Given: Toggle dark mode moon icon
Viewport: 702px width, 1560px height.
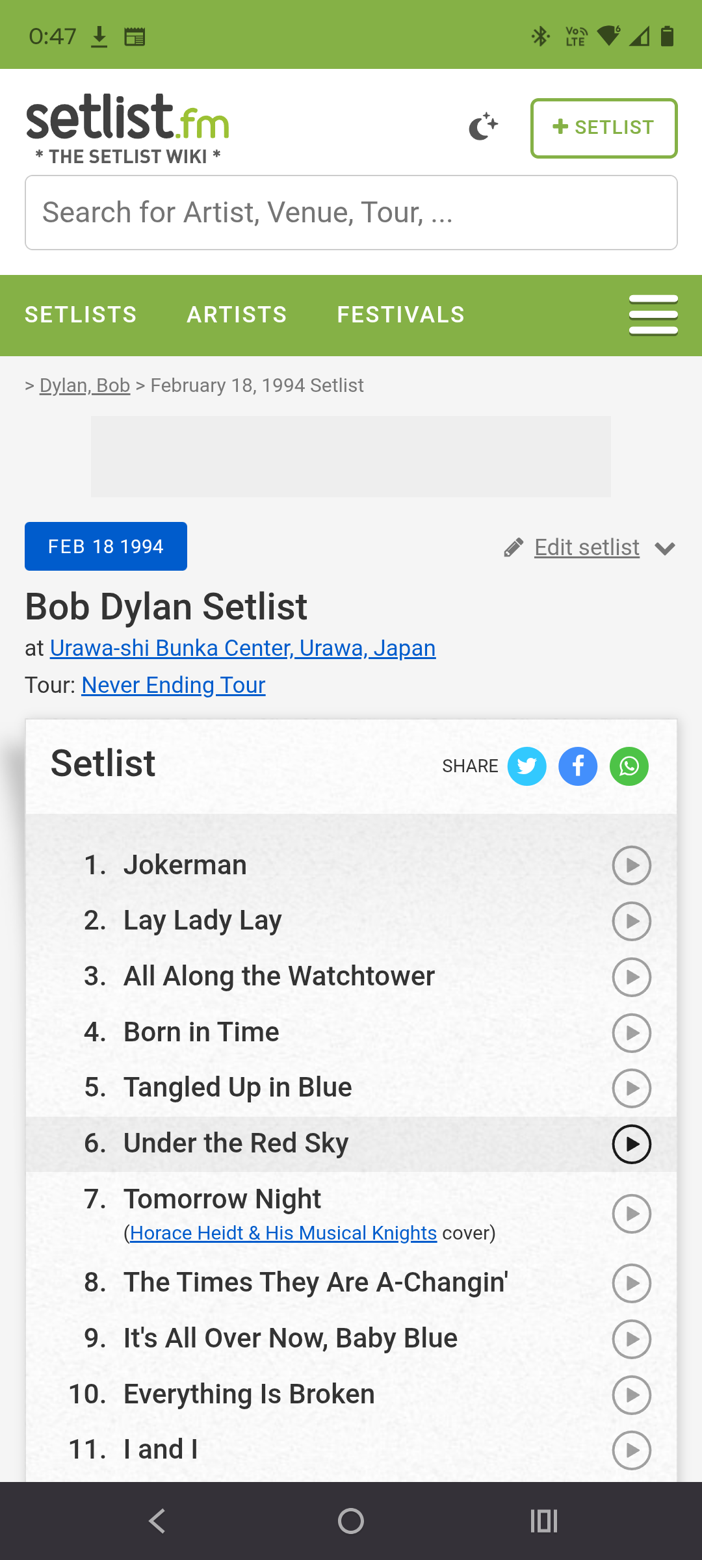Looking at the screenshot, I should click(x=483, y=127).
